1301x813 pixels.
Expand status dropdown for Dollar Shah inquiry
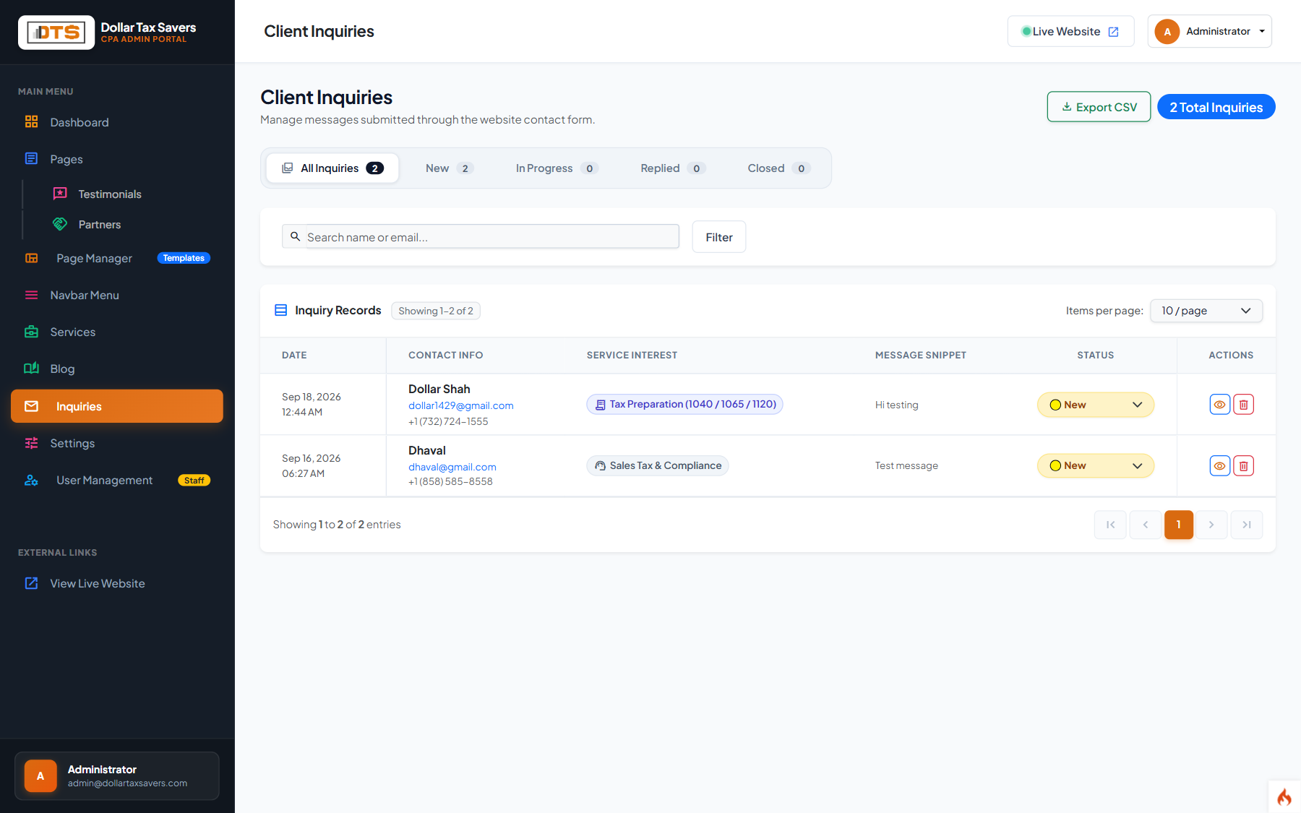tap(1095, 405)
